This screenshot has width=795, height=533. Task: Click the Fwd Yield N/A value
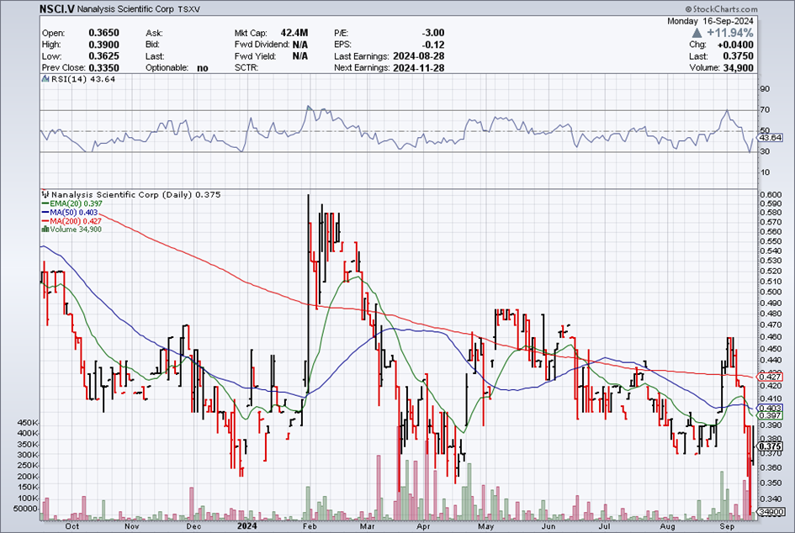pos(300,56)
